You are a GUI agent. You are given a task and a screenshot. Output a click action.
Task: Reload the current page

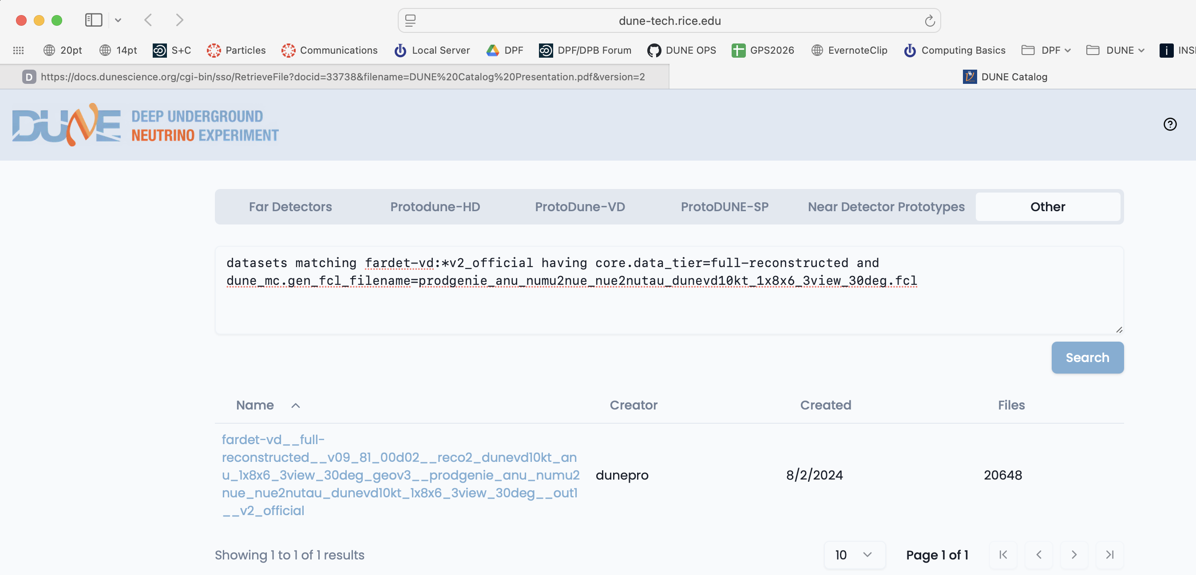point(930,20)
